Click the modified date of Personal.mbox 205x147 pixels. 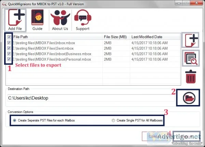pyautogui.click(x=149, y=59)
